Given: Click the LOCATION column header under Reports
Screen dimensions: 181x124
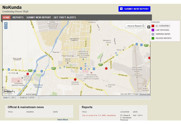Looking at the screenshot, I should (x=125, y=112).
